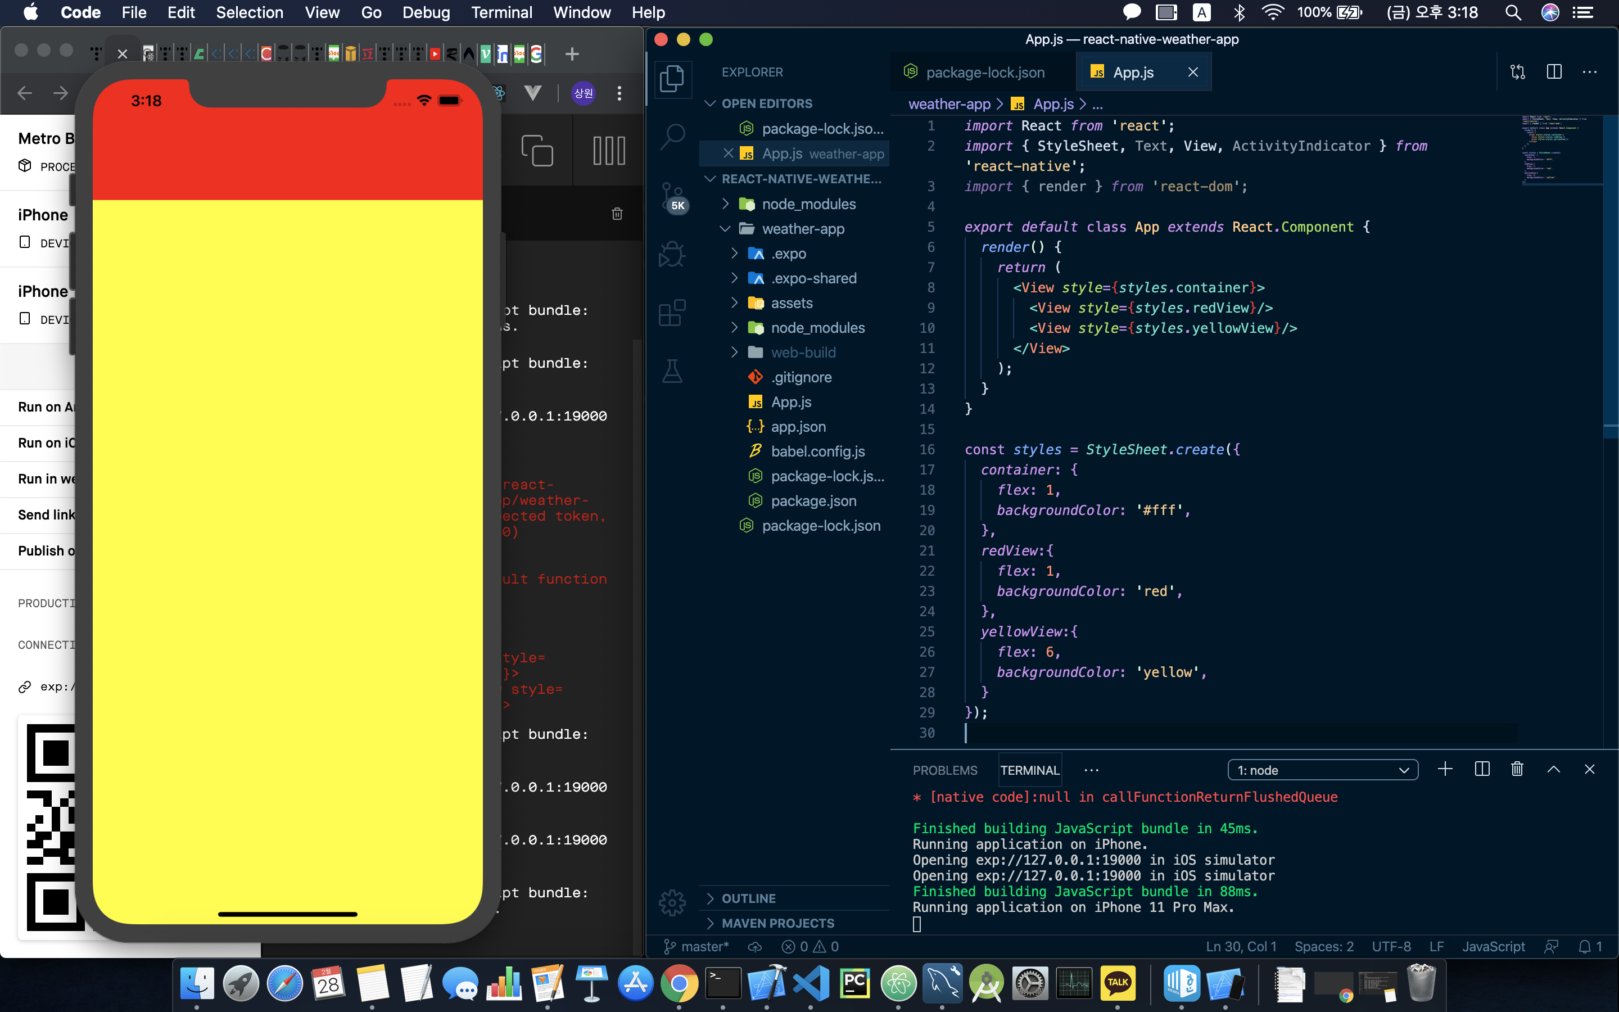Open the Manage gear icon in activity bar

tap(672, 902)
